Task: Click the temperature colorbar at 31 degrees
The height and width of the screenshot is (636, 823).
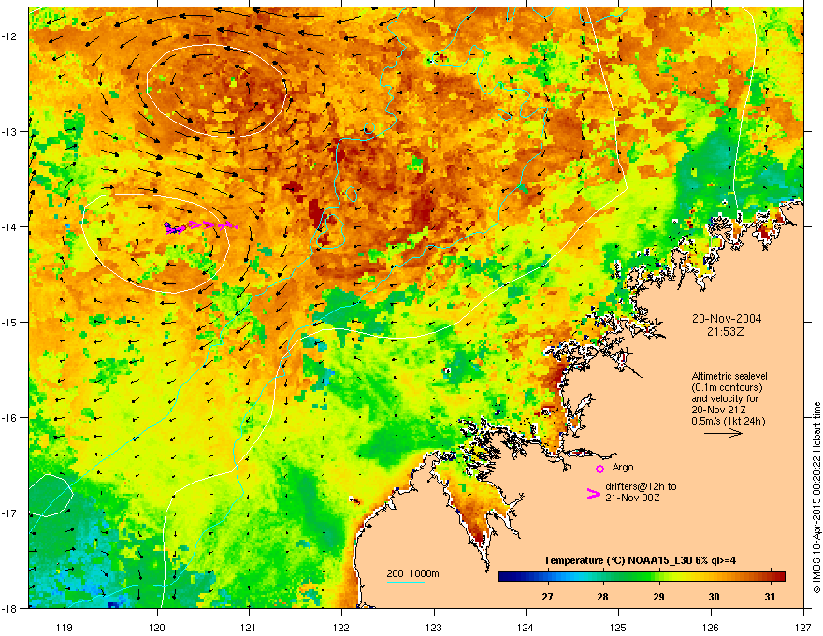Action: (x=770, y=577)
